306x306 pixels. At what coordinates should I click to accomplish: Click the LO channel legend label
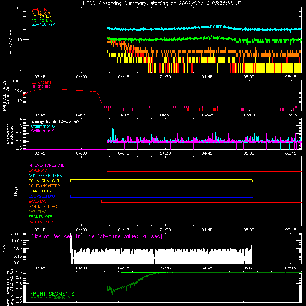point(42,82)
